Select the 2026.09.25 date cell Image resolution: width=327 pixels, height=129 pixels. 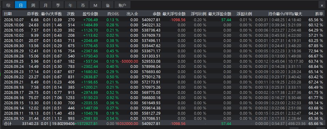[14, 61]
